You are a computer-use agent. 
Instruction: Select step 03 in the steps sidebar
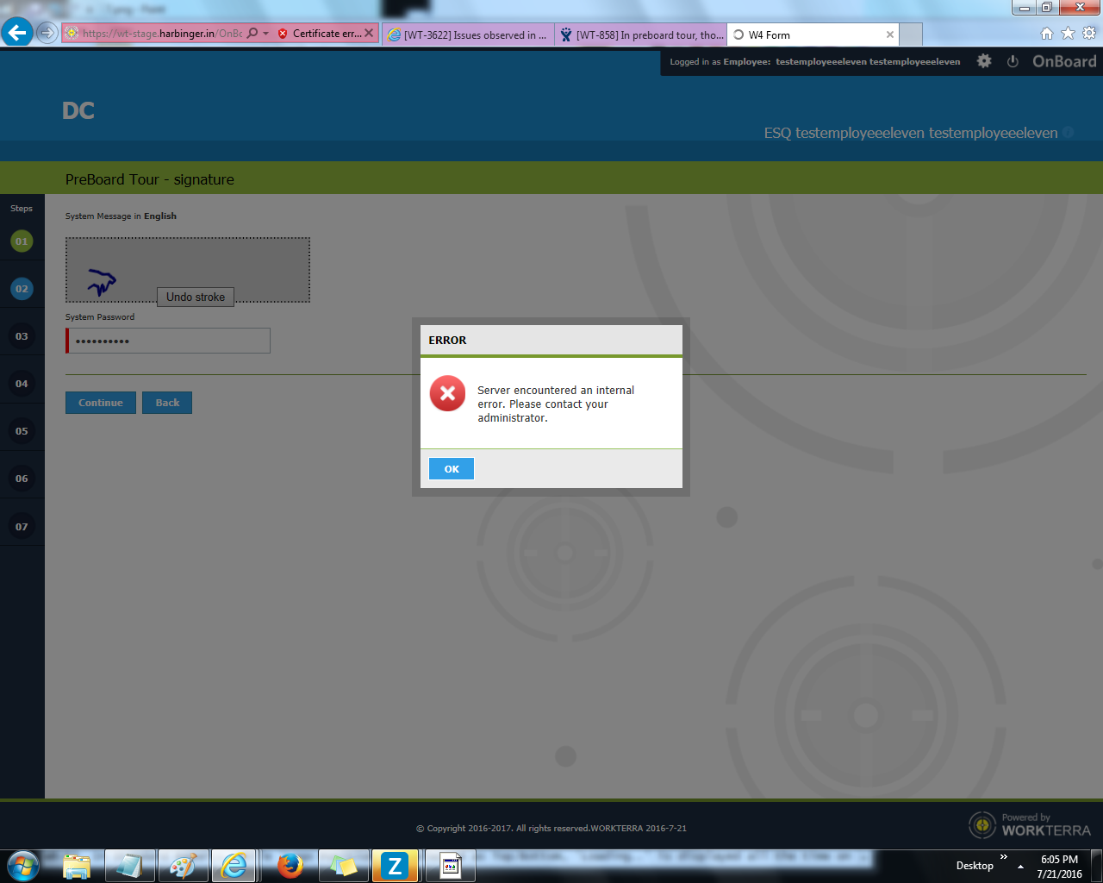(x=22, y=336)
